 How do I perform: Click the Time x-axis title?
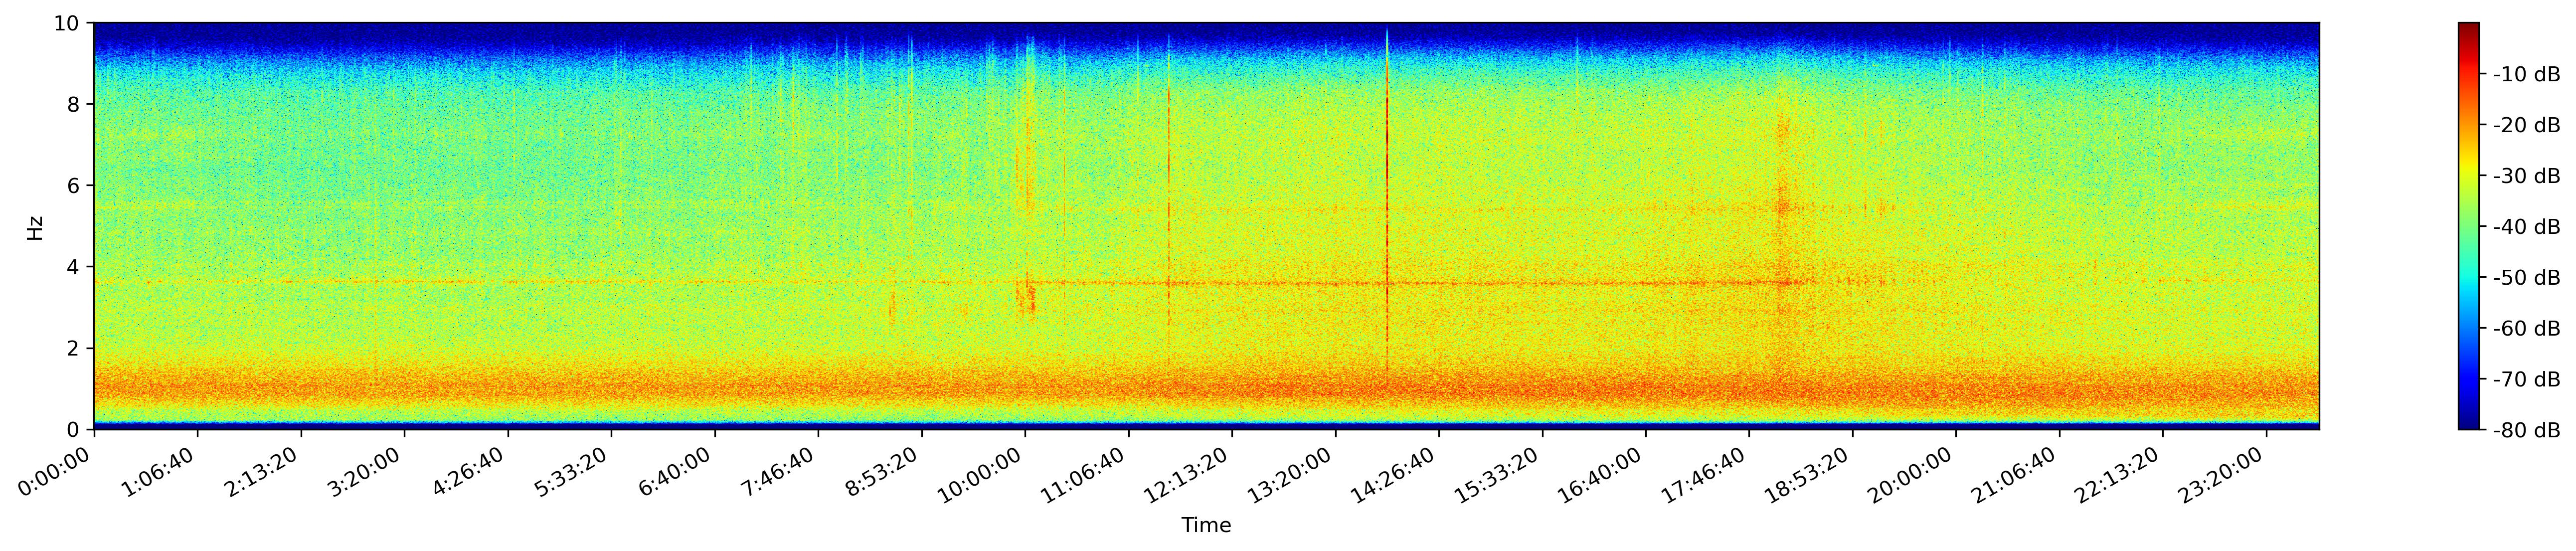(x=1206, y=526)
